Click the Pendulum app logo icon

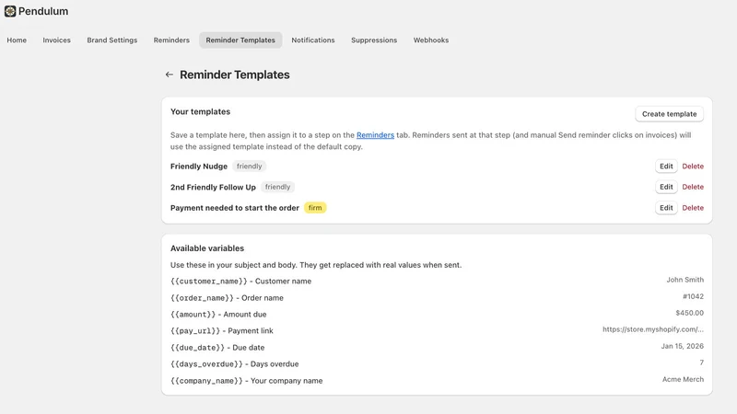pos(10,11)
